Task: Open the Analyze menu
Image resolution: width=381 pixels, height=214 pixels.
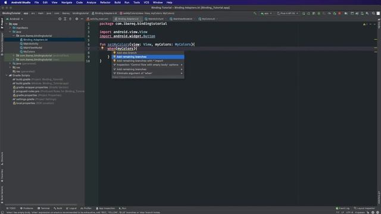Action: tap(91, 2)
